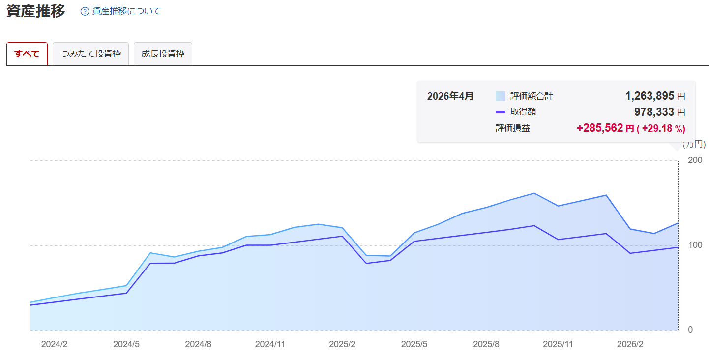Click the purple 取得額 legend line marker
The image size is (709, 351).
click(501, 112)
